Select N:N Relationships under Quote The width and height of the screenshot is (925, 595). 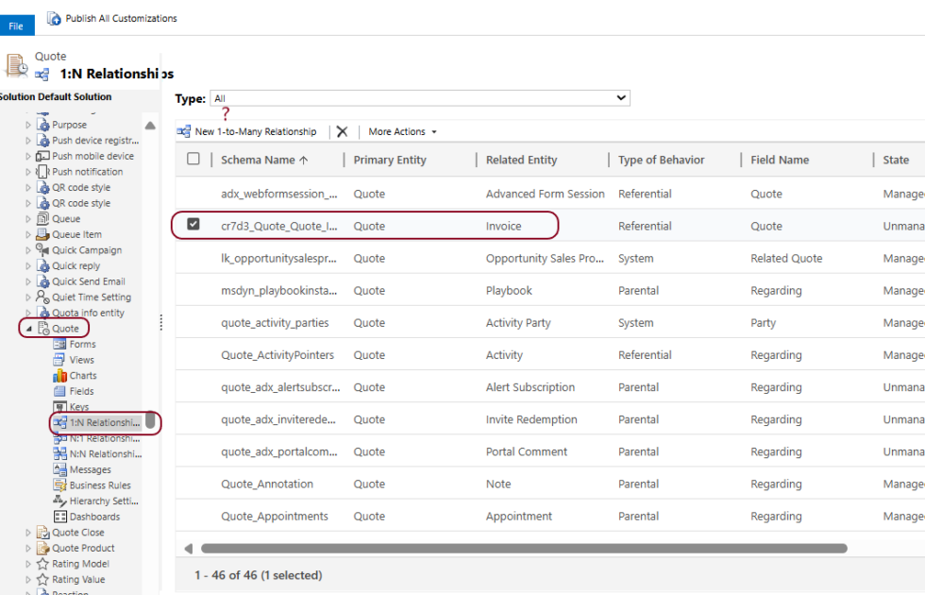[94, 453]
